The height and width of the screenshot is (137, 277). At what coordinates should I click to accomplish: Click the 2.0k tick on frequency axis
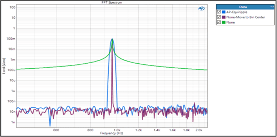pos(199,130)
